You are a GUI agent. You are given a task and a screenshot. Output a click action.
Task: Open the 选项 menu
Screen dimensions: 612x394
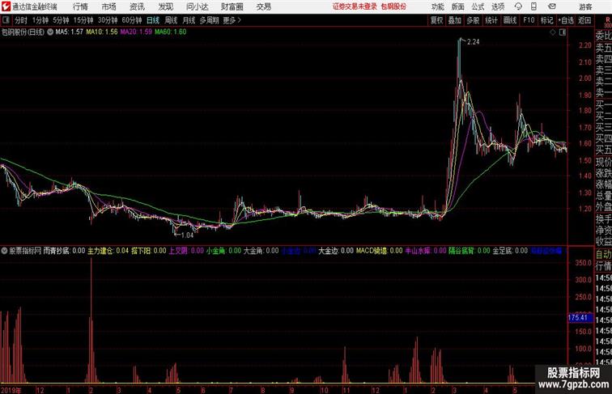pos(498,6)
